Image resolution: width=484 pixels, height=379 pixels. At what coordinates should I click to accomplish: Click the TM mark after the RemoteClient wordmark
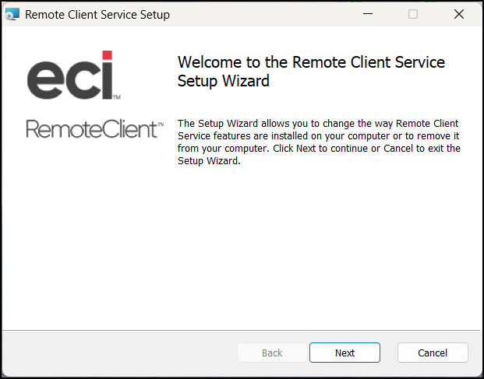point(161,125)
